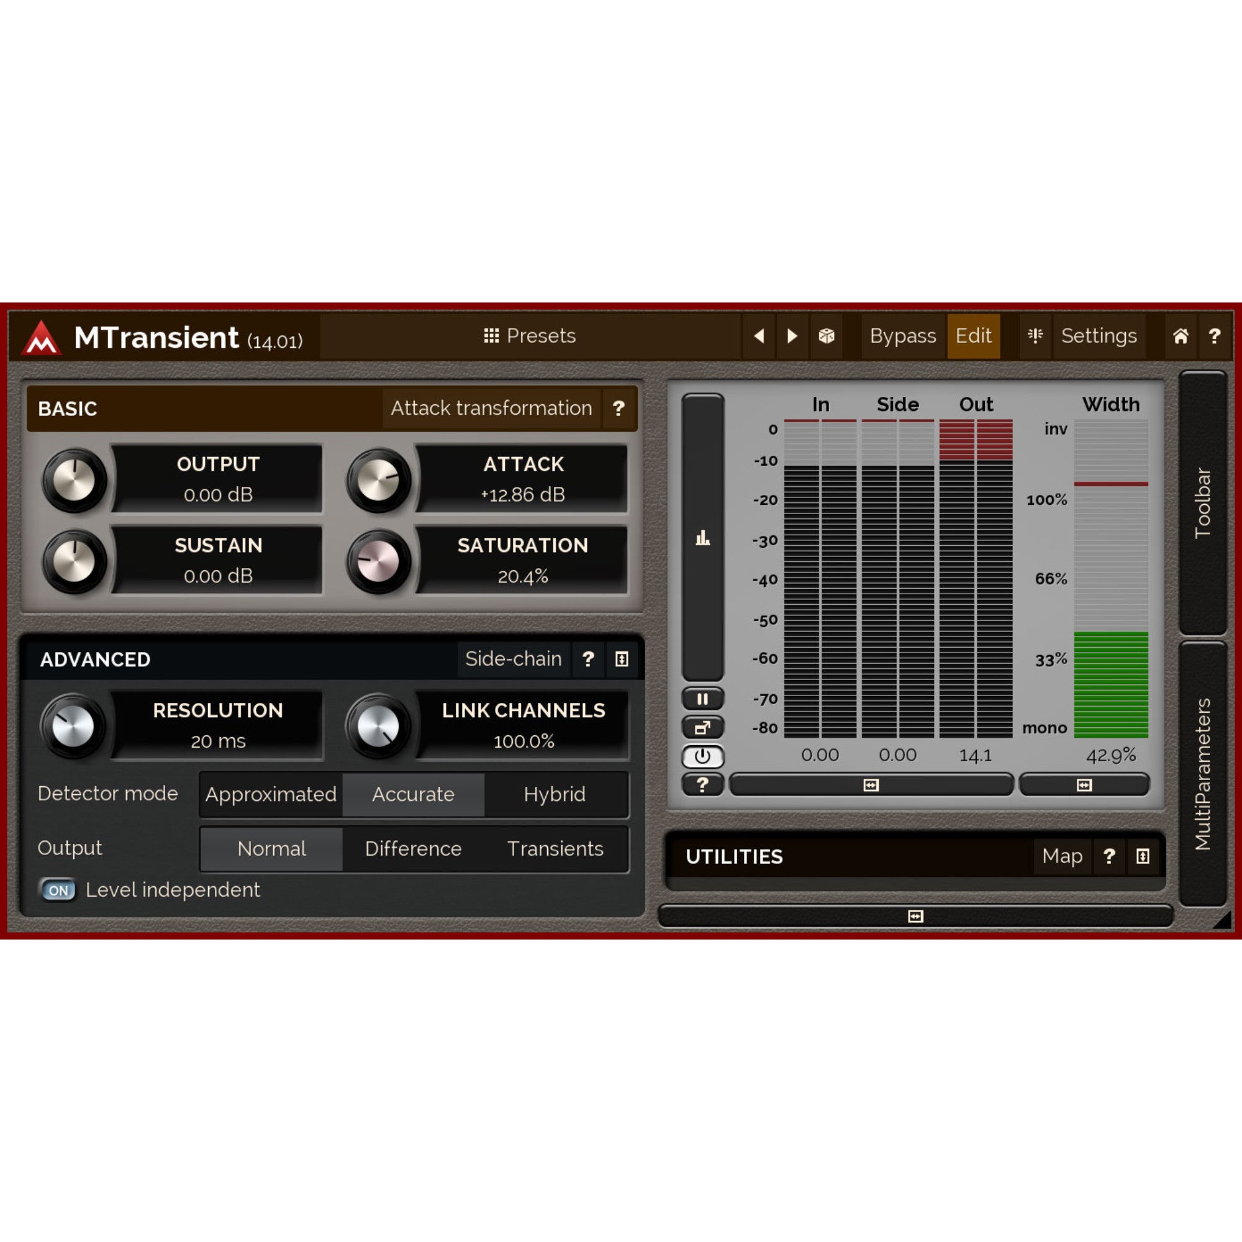Click the meter panel help question mark
This screenshot has height=1242, width=1242.
click(702, 785)
